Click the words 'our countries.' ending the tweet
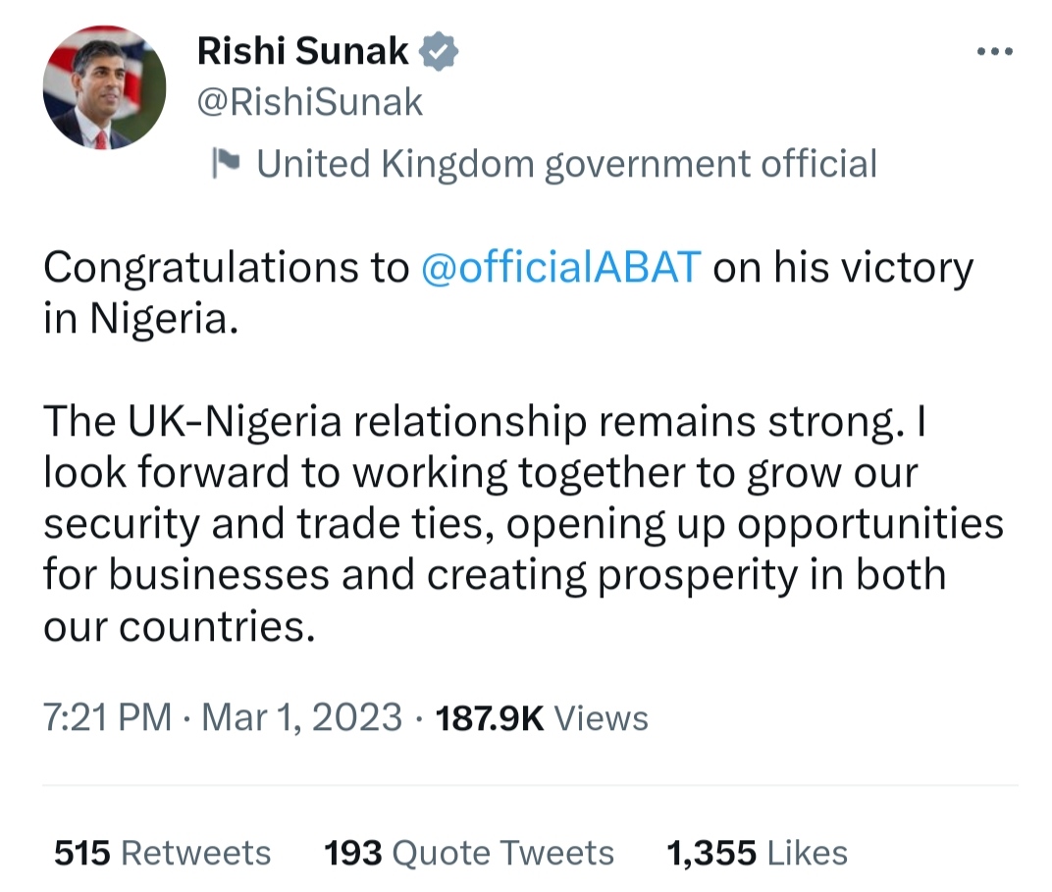 click(x=179, y=626)
